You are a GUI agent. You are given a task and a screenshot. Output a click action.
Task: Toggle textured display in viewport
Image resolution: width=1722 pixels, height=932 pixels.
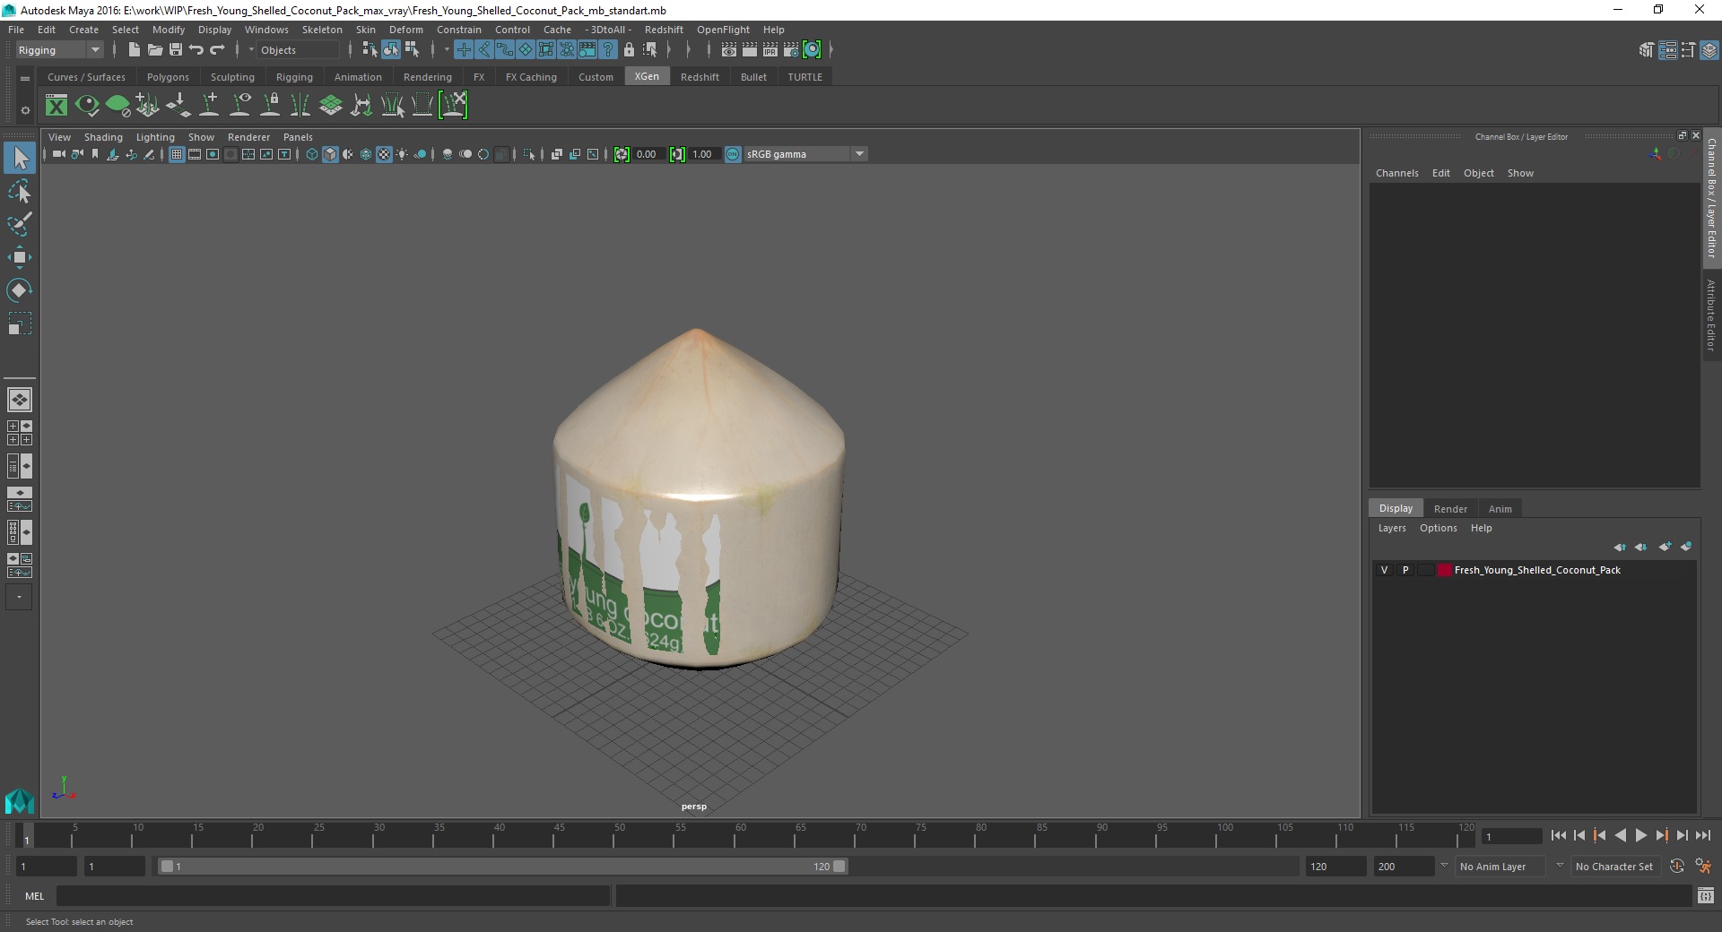pos(384,154)
